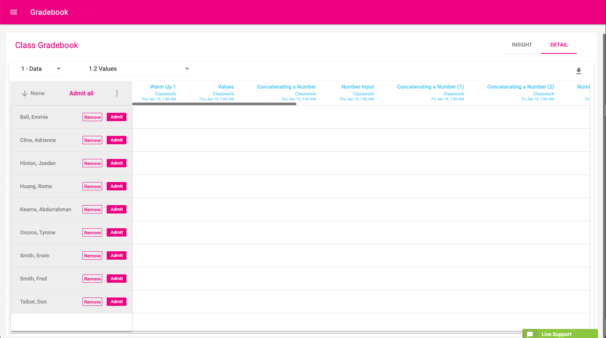This screenshot has height=338, width=606.
Task: Switch to the INSIGHT tab
Action: [x=522, y=45]
